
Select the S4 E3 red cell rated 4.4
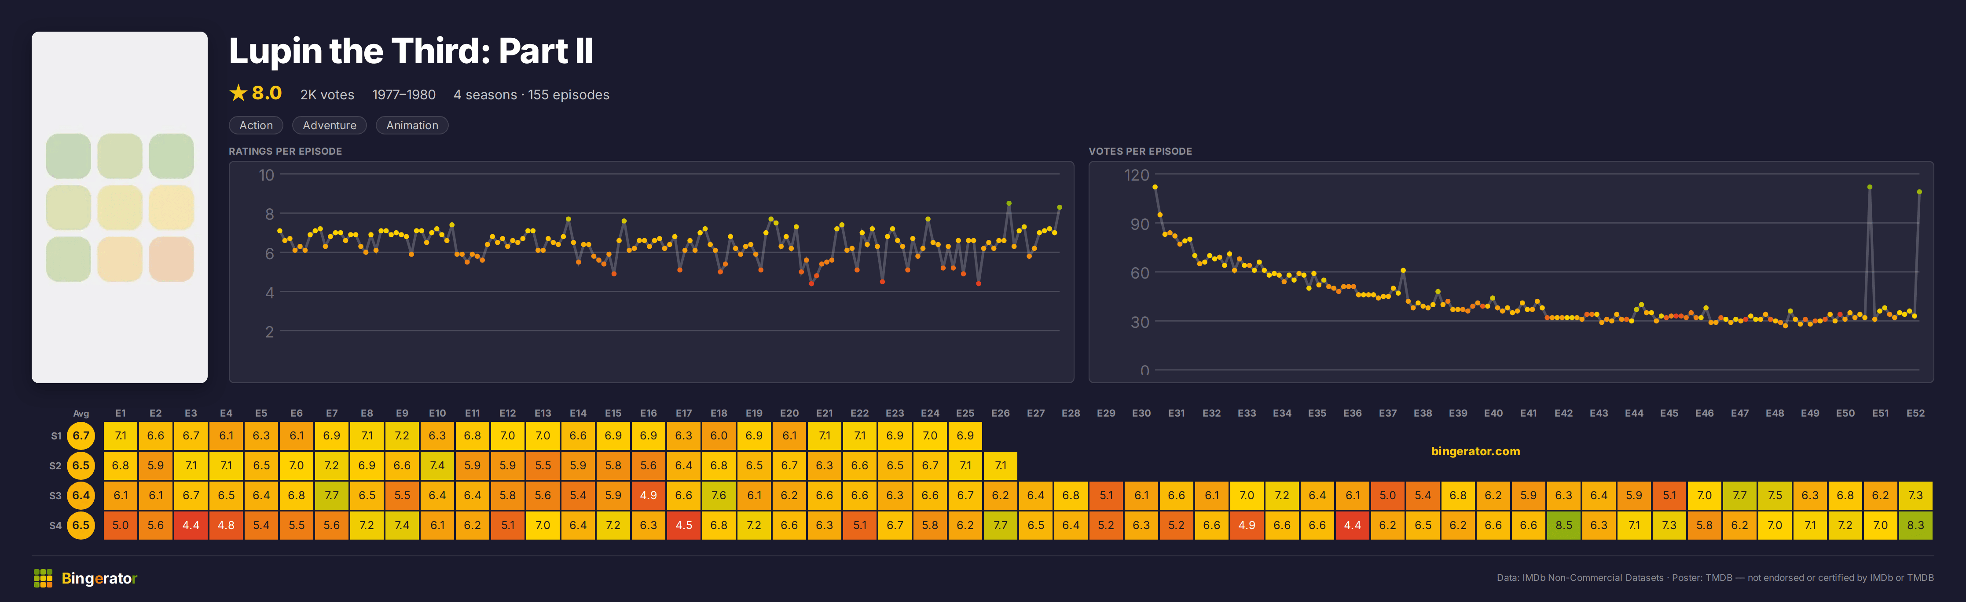pyautogui.click(x=191, y=525)
